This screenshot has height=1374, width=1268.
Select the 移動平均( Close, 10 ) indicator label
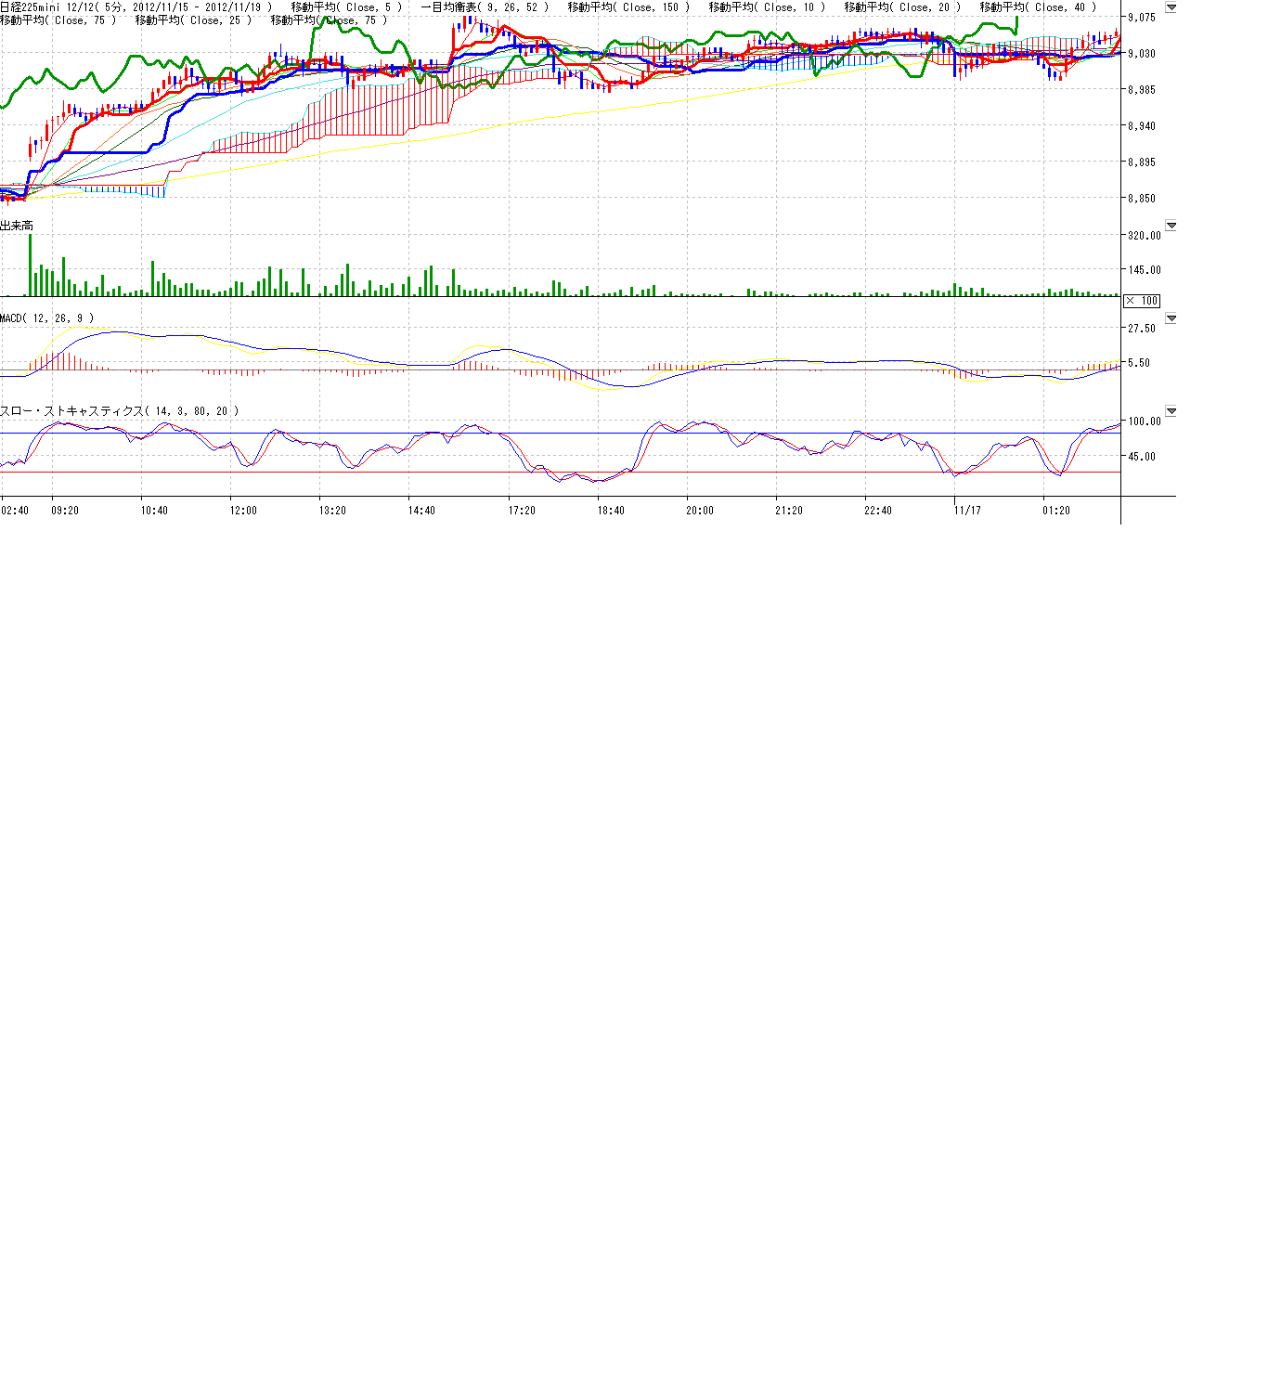(767, 7)
